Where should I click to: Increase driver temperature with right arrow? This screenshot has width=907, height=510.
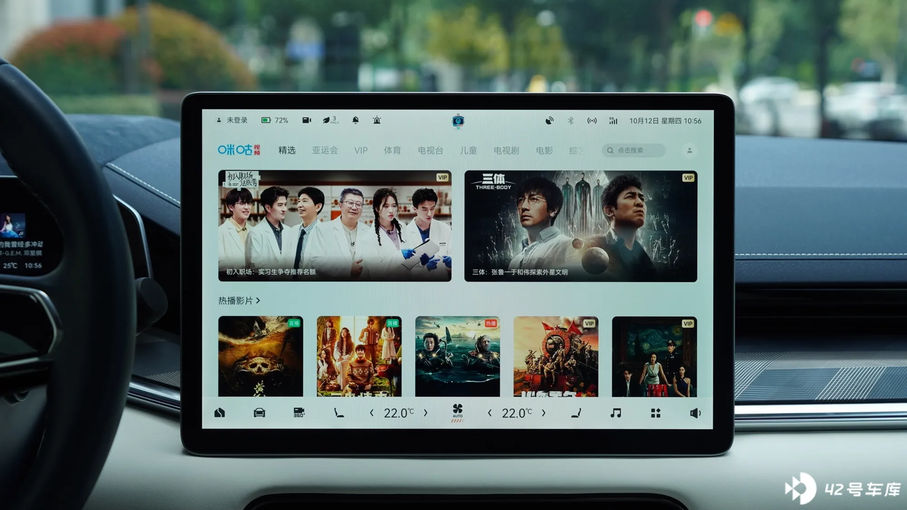[425, 413]
